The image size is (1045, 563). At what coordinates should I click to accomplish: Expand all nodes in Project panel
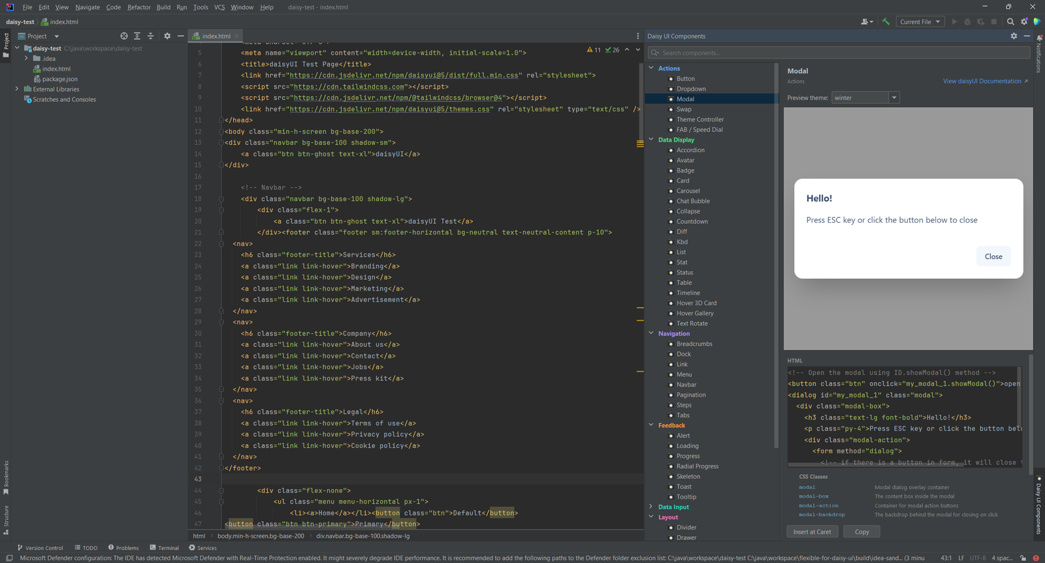coord(137,36)
